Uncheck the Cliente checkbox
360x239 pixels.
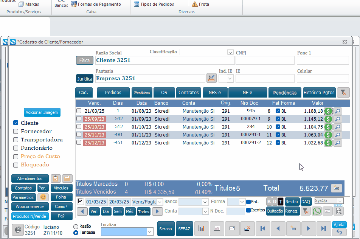point(16,123)
